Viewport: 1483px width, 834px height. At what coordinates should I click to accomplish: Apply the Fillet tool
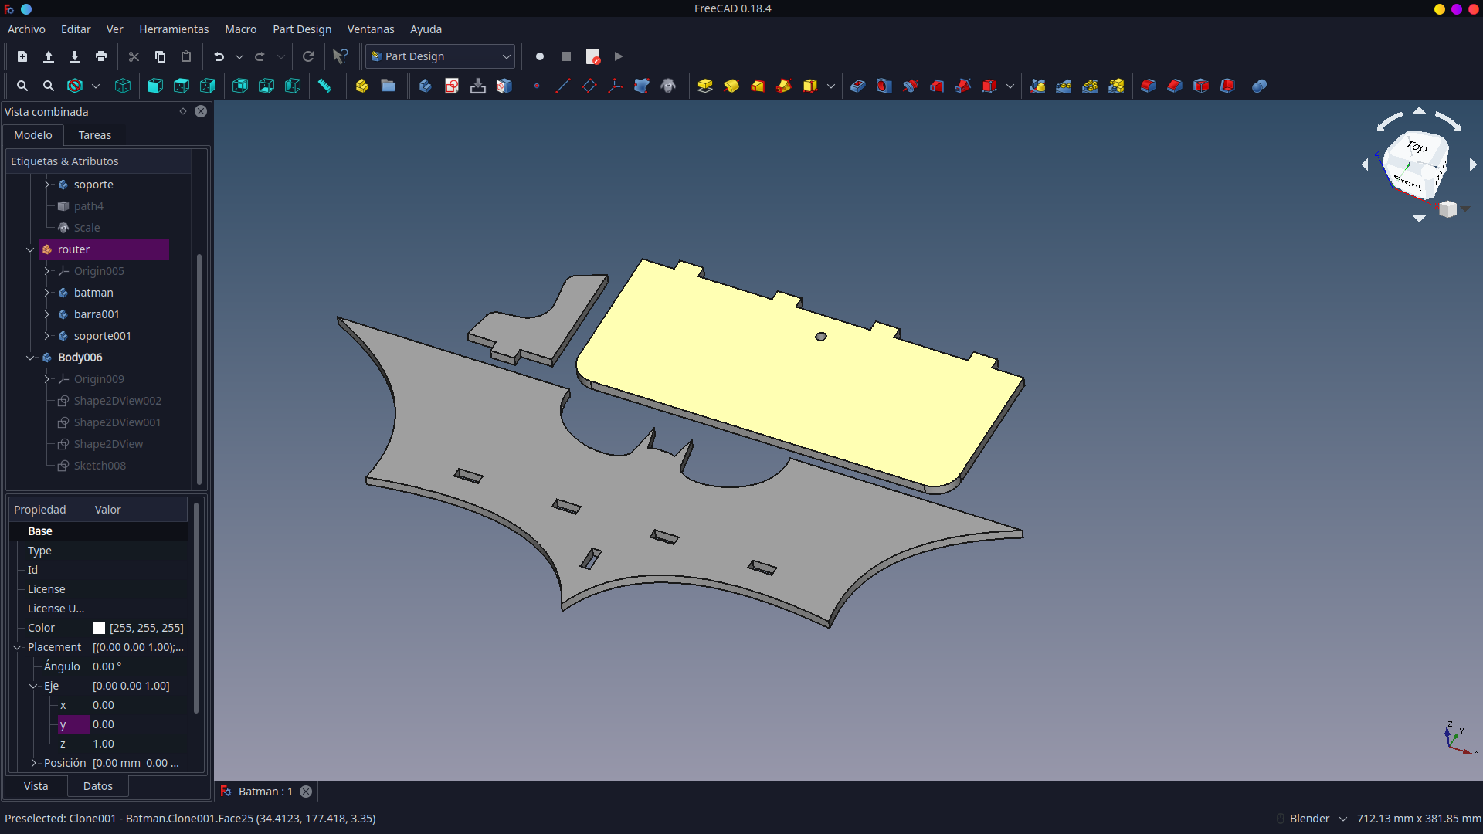pos(1148,86)
